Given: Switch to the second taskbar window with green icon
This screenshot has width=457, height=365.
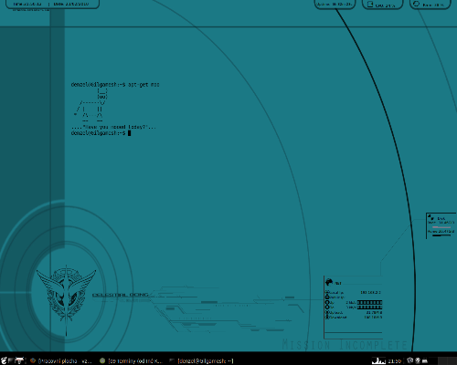Looking at the screenshot, I should click(x=131, y=361).
